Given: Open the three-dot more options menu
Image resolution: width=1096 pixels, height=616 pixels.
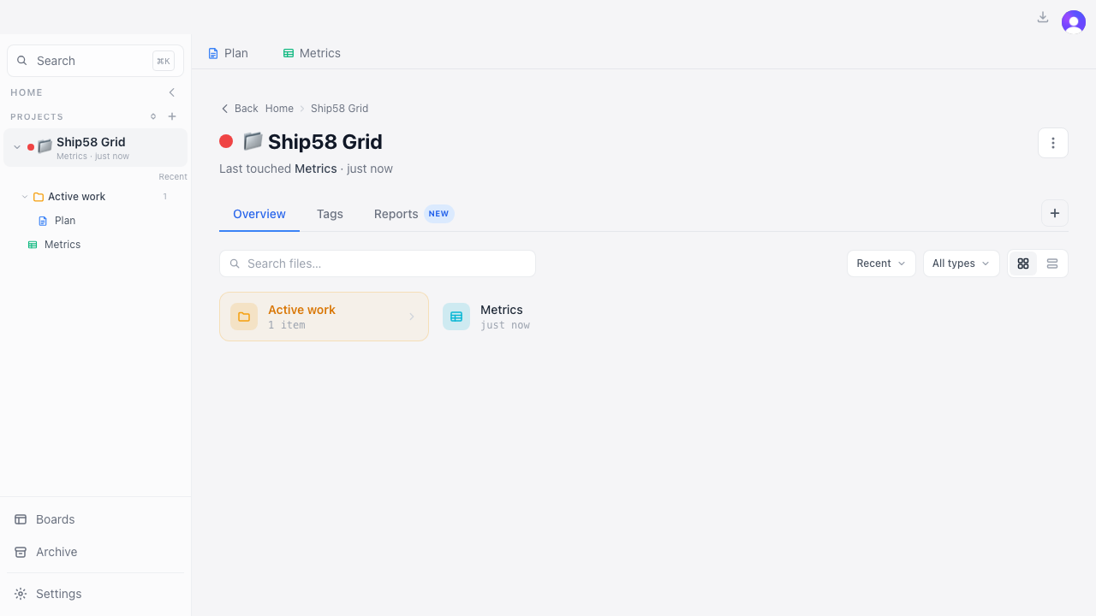Looking at the screenshot, I should pyautogui.click(x=1053, y=143).
